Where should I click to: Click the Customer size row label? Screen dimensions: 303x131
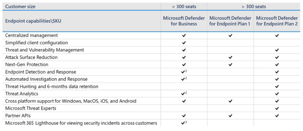tap(20, 7)
